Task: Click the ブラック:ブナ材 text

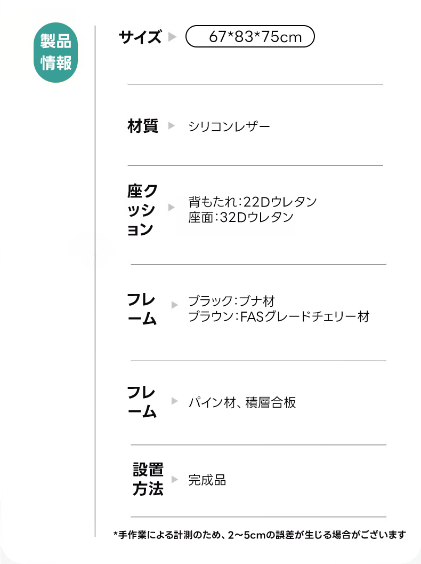Action: coord(231,301)
